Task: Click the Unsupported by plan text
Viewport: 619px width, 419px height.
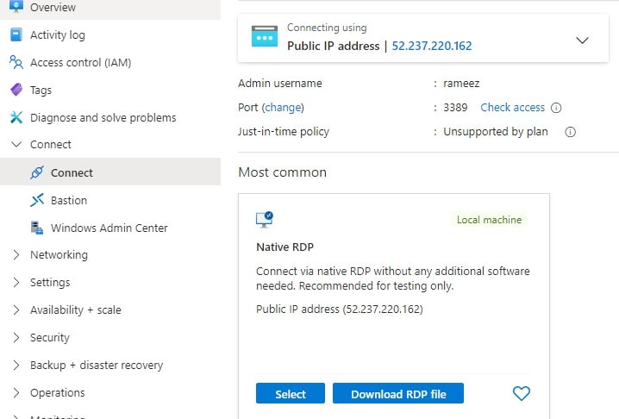Action: pos(496,132)
